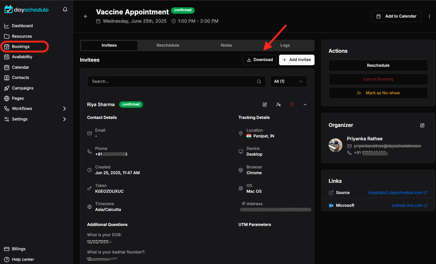Open Campaigns in the sidebar
This screenshot has width=436, height=264.
(23, 88)
